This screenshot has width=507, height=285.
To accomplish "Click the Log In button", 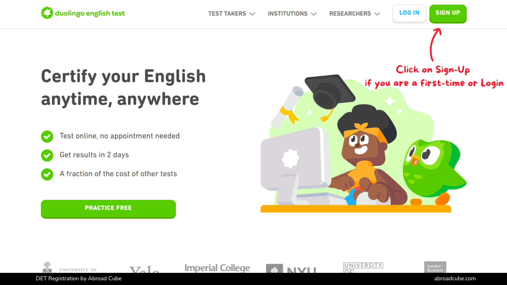I will tap(409, 14).
